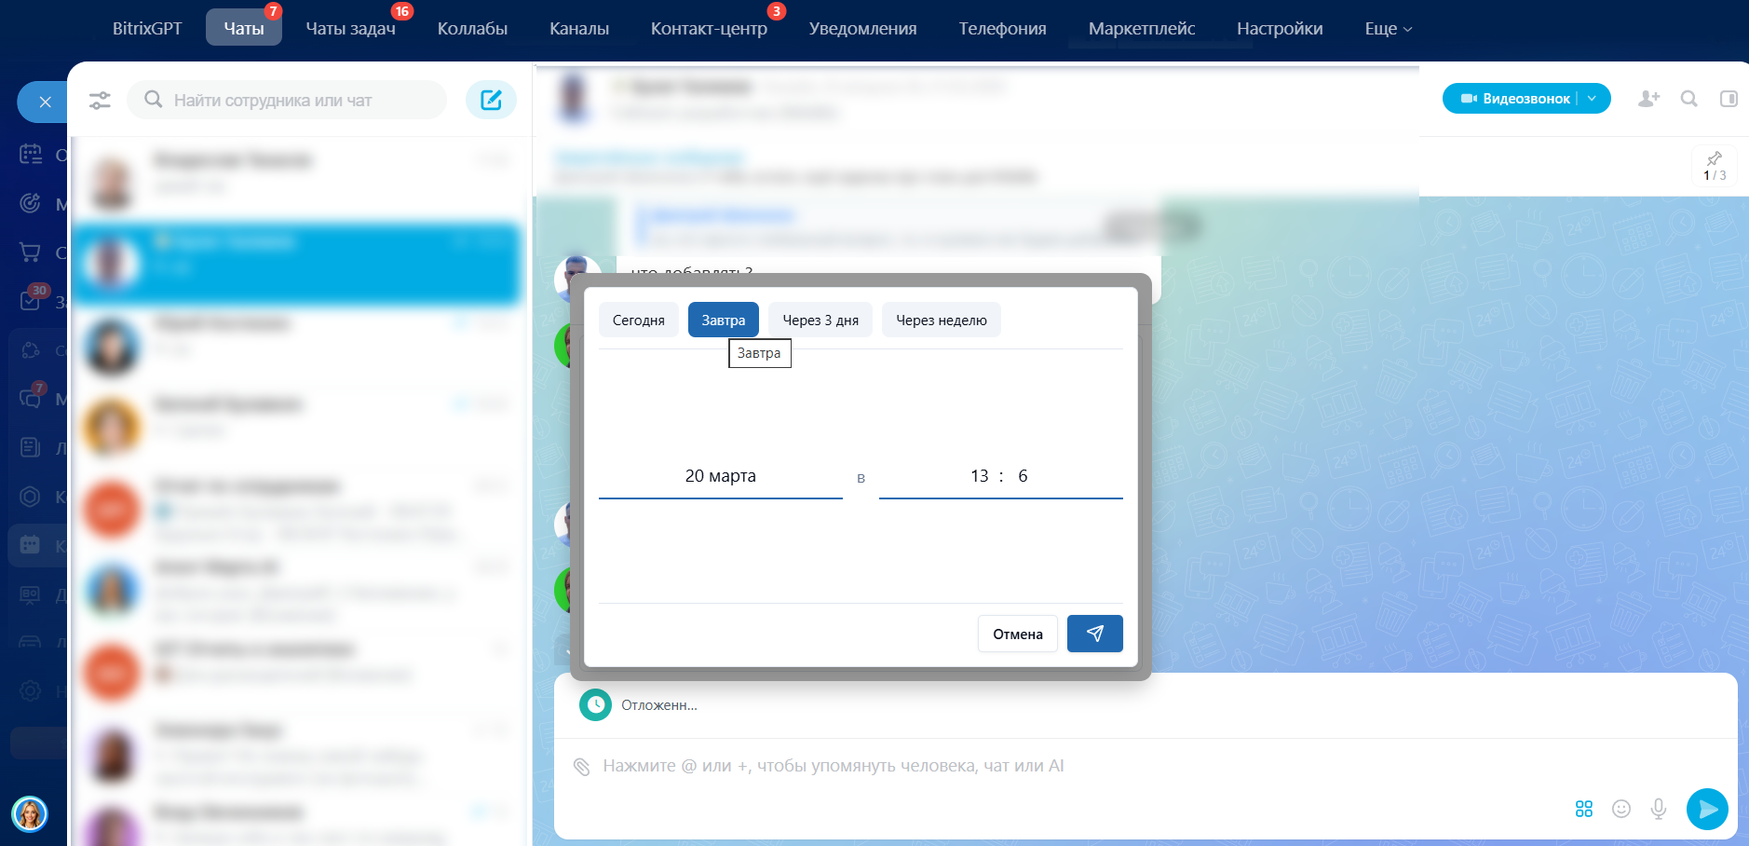The width and height of the screenshot is (1749, 846).
Task: Toggle the chat sidebar panel icon
Action: pos(1729,99)
